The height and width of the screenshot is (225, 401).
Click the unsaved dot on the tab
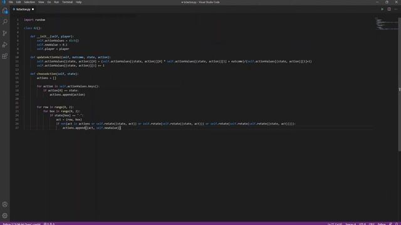click(x=33, y=9)
